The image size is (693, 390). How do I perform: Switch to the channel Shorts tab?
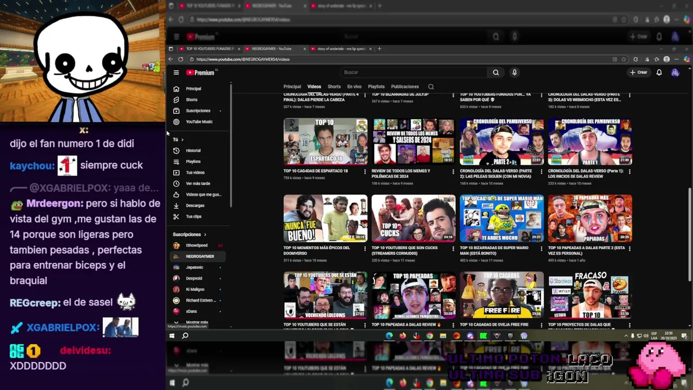pos(334,87)
